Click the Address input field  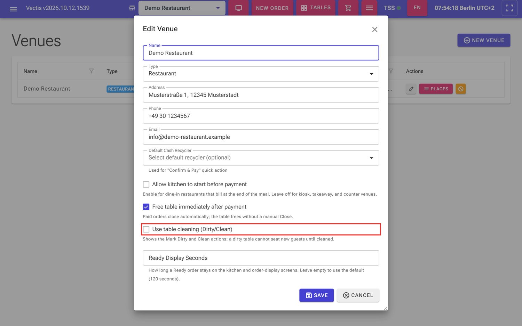click(261, 95)
